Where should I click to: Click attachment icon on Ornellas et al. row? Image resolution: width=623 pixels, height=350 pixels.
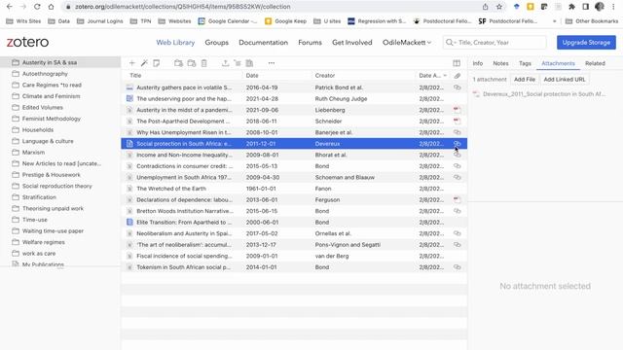[458, 233]
